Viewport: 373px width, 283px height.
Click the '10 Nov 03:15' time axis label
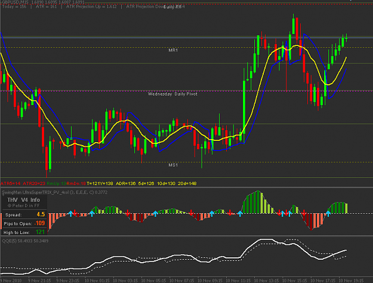click(x=125, y=281)
